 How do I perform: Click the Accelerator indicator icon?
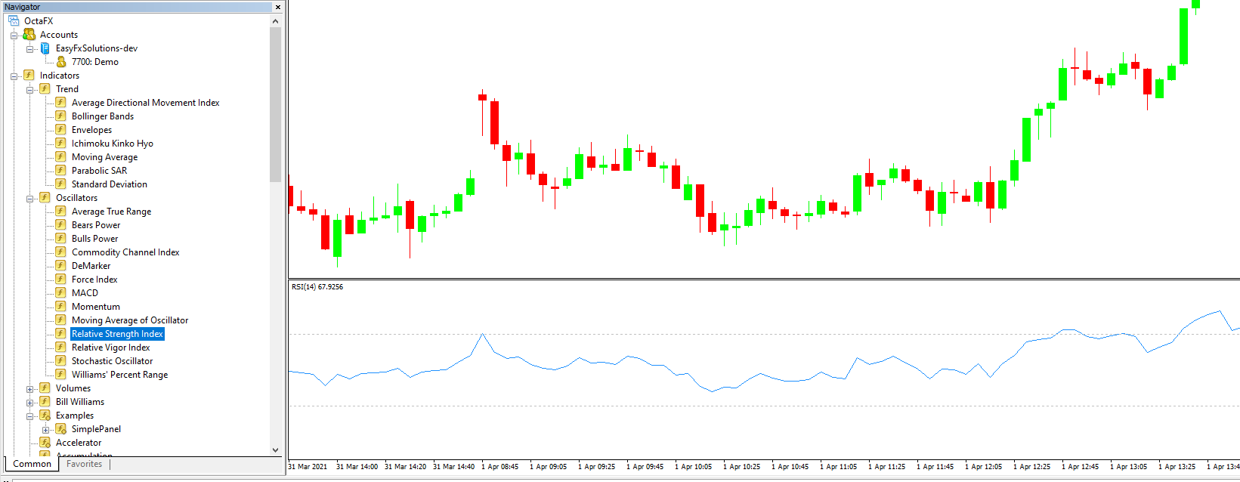[45, 443]
